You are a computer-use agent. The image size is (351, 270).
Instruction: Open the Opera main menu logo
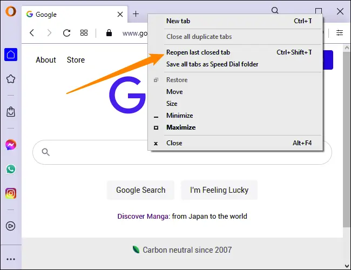11,11
